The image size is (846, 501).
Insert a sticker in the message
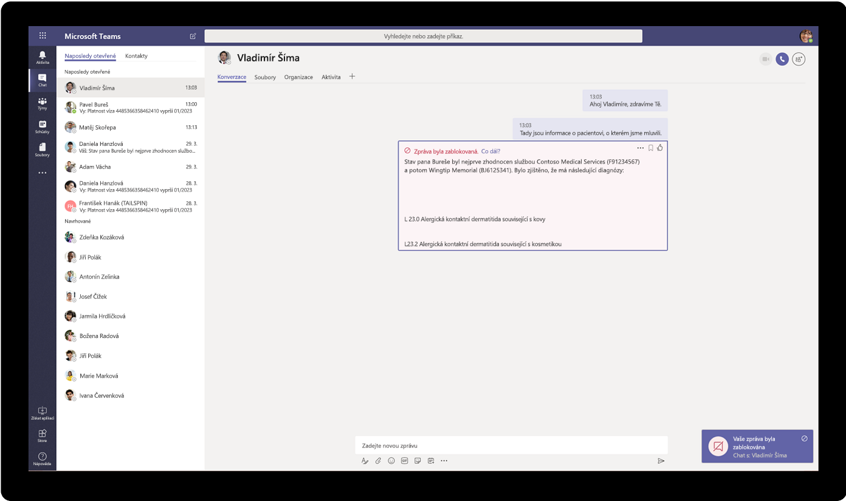(418, 461)
